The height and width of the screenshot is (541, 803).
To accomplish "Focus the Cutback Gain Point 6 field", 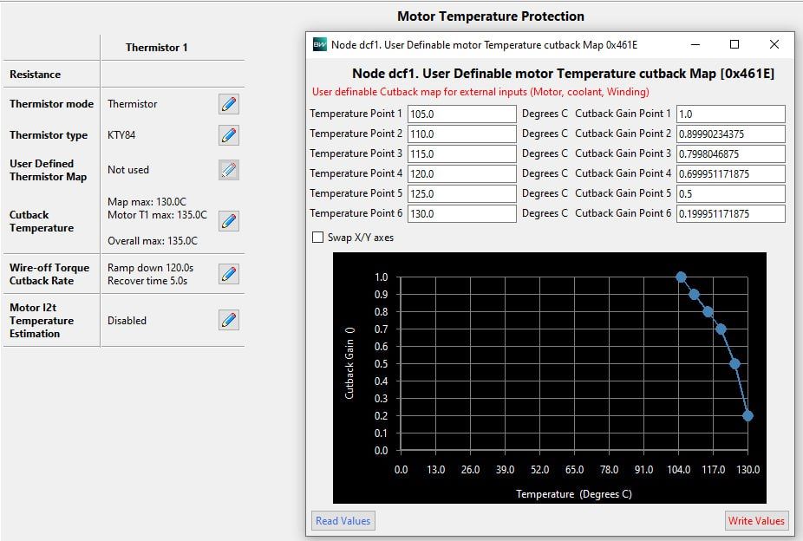I will 731,213.
